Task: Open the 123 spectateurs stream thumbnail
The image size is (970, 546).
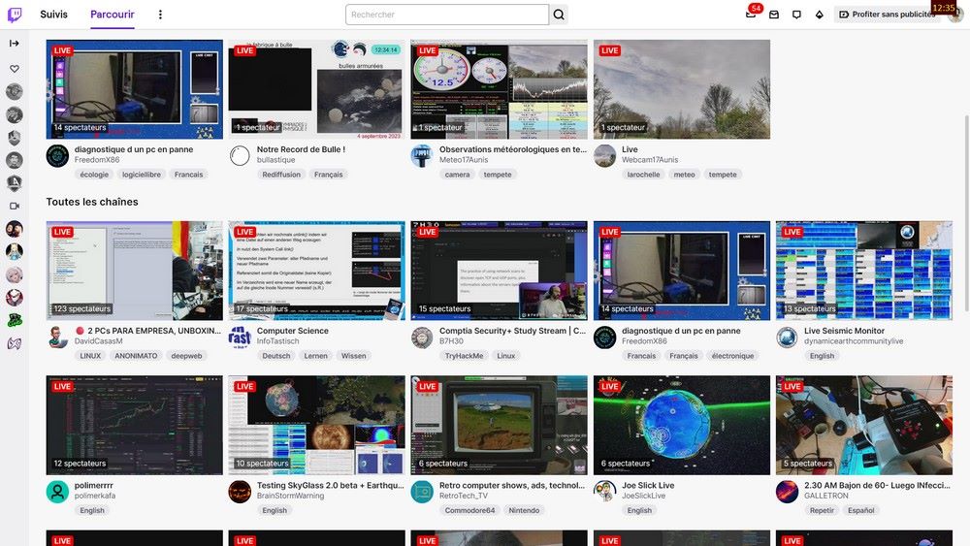Action: [134, 271]
